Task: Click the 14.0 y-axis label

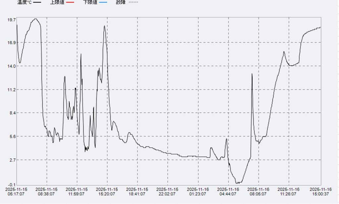Action: coord(11,66)
